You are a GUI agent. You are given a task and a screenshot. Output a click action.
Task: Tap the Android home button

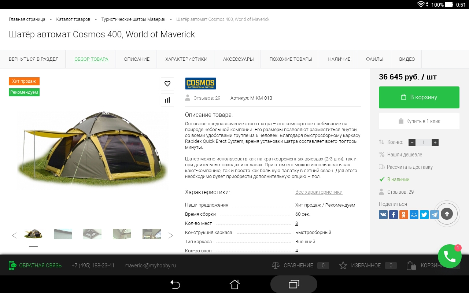coord(234,284)
